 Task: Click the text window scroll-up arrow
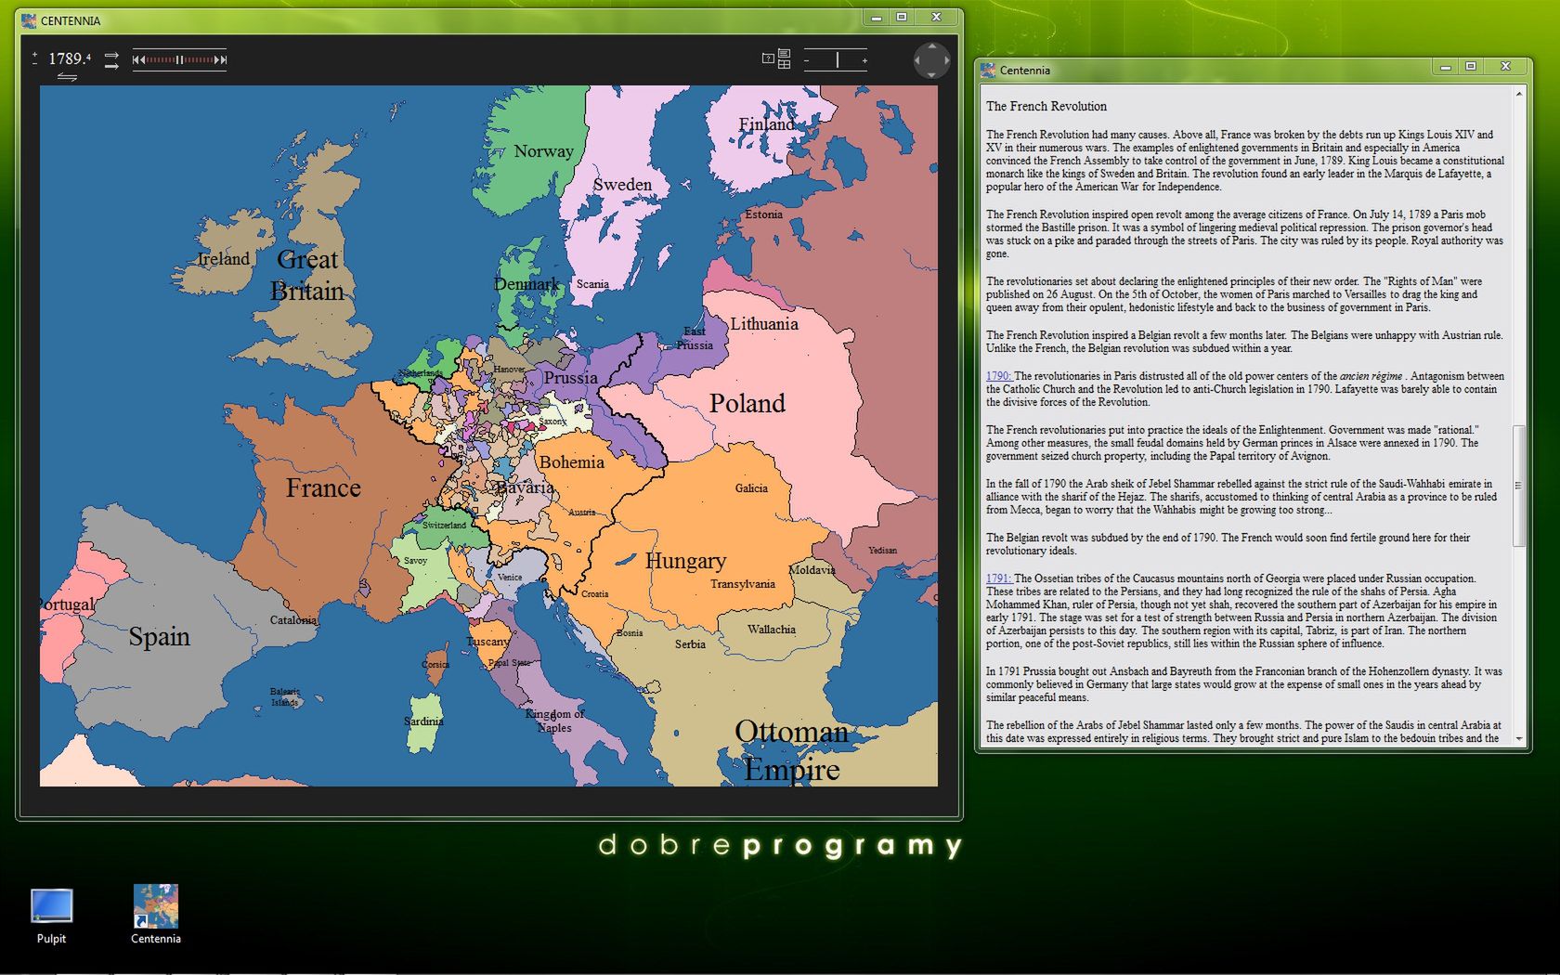tap(1519, 94)
